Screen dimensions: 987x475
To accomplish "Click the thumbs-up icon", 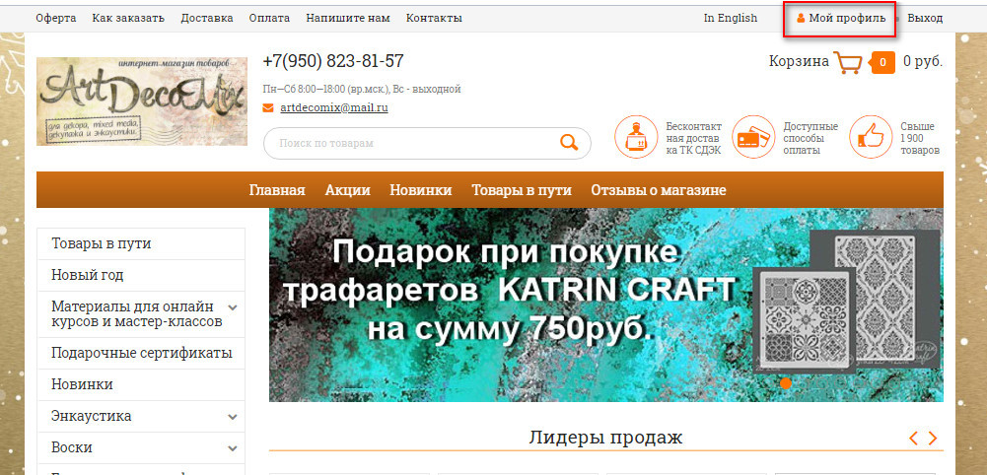I will coord(871,137).
